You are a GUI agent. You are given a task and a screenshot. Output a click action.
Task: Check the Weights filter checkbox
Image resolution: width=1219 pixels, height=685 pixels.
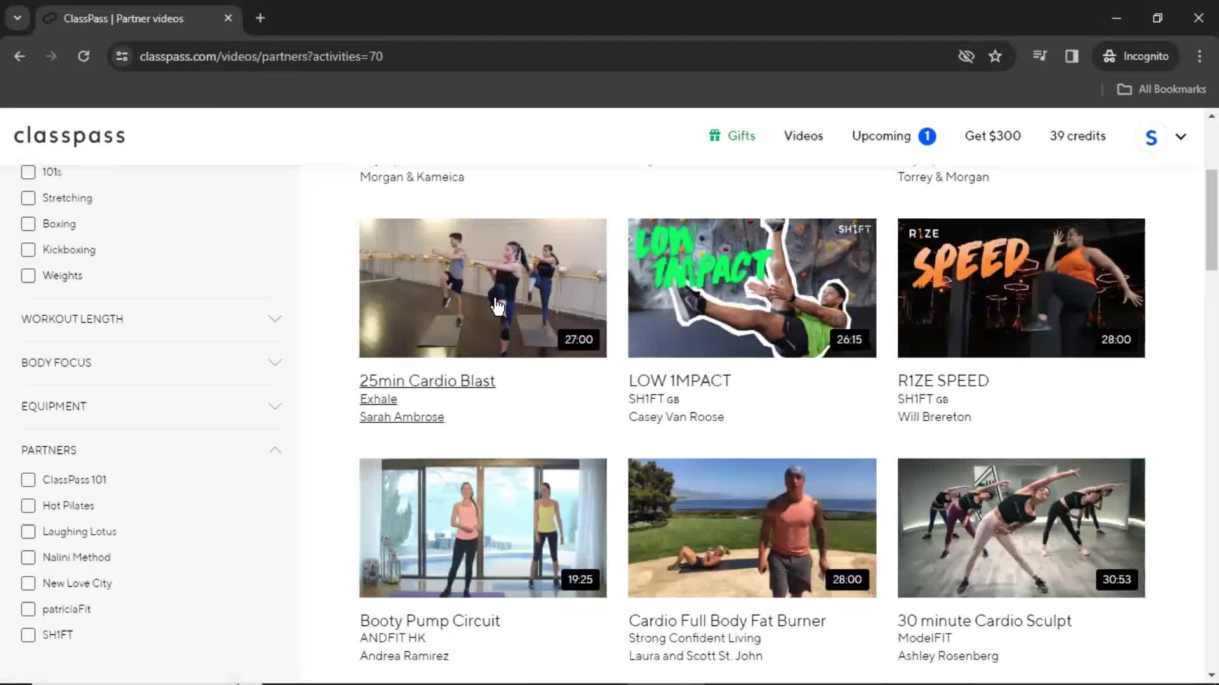pyautogui.click(x=28, y=276)
